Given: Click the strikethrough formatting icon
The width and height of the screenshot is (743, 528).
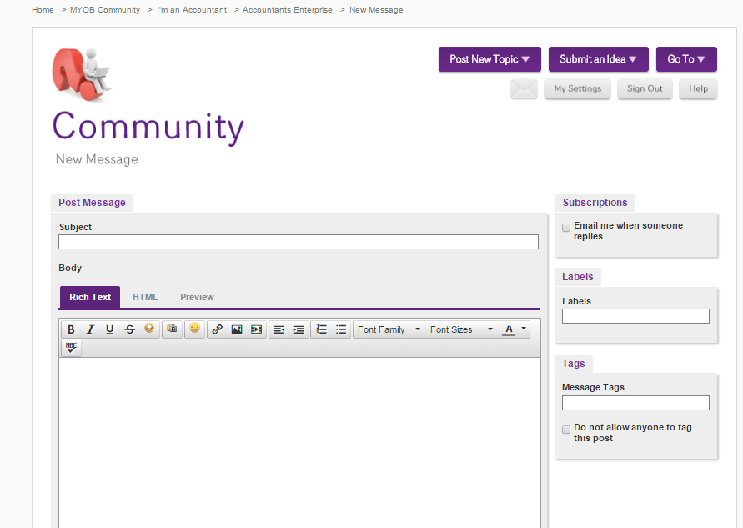Looking at the screenshot, I should tap(129, 329).
